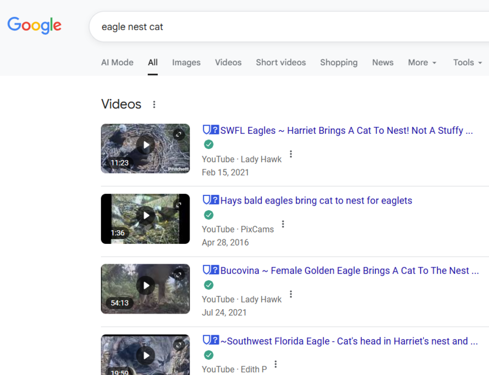489x375 pixels.
Task: Expand the More search filters dropdown
Action: (422, 63)
